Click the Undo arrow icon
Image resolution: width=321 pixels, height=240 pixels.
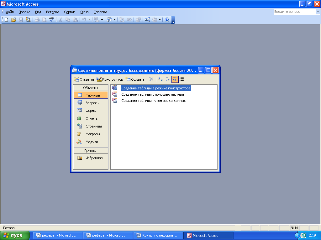tap(84, 20)
